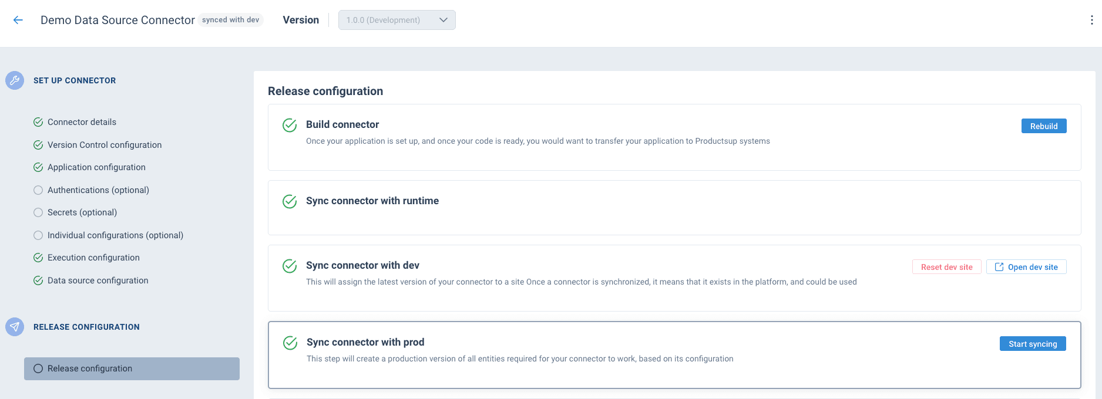
Task: Open the Version 1.0.0 (Development) dropdown
Action: coord(397,20)
